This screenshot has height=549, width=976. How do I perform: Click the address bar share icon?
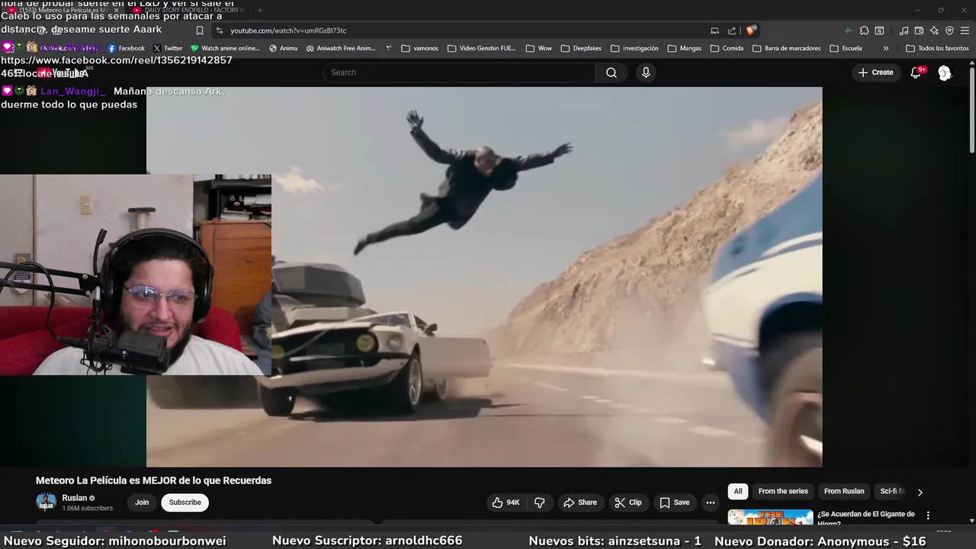click(732, 30)
